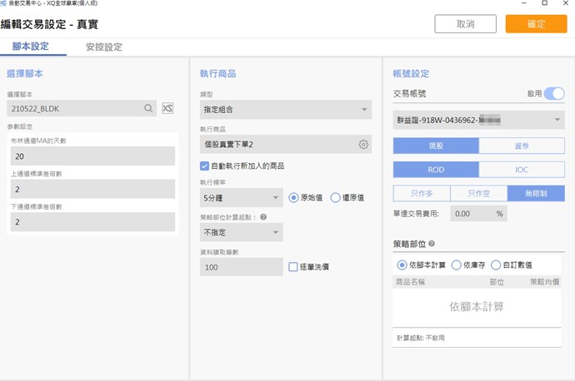This screenshot has height=381, width=575.
Task: Toggle the 啟用 account switch
Action: click(553, 94)
